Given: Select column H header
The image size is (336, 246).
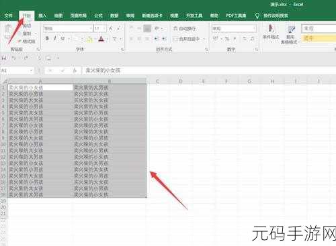Looking at the screenshot, I should coord(272,81).
